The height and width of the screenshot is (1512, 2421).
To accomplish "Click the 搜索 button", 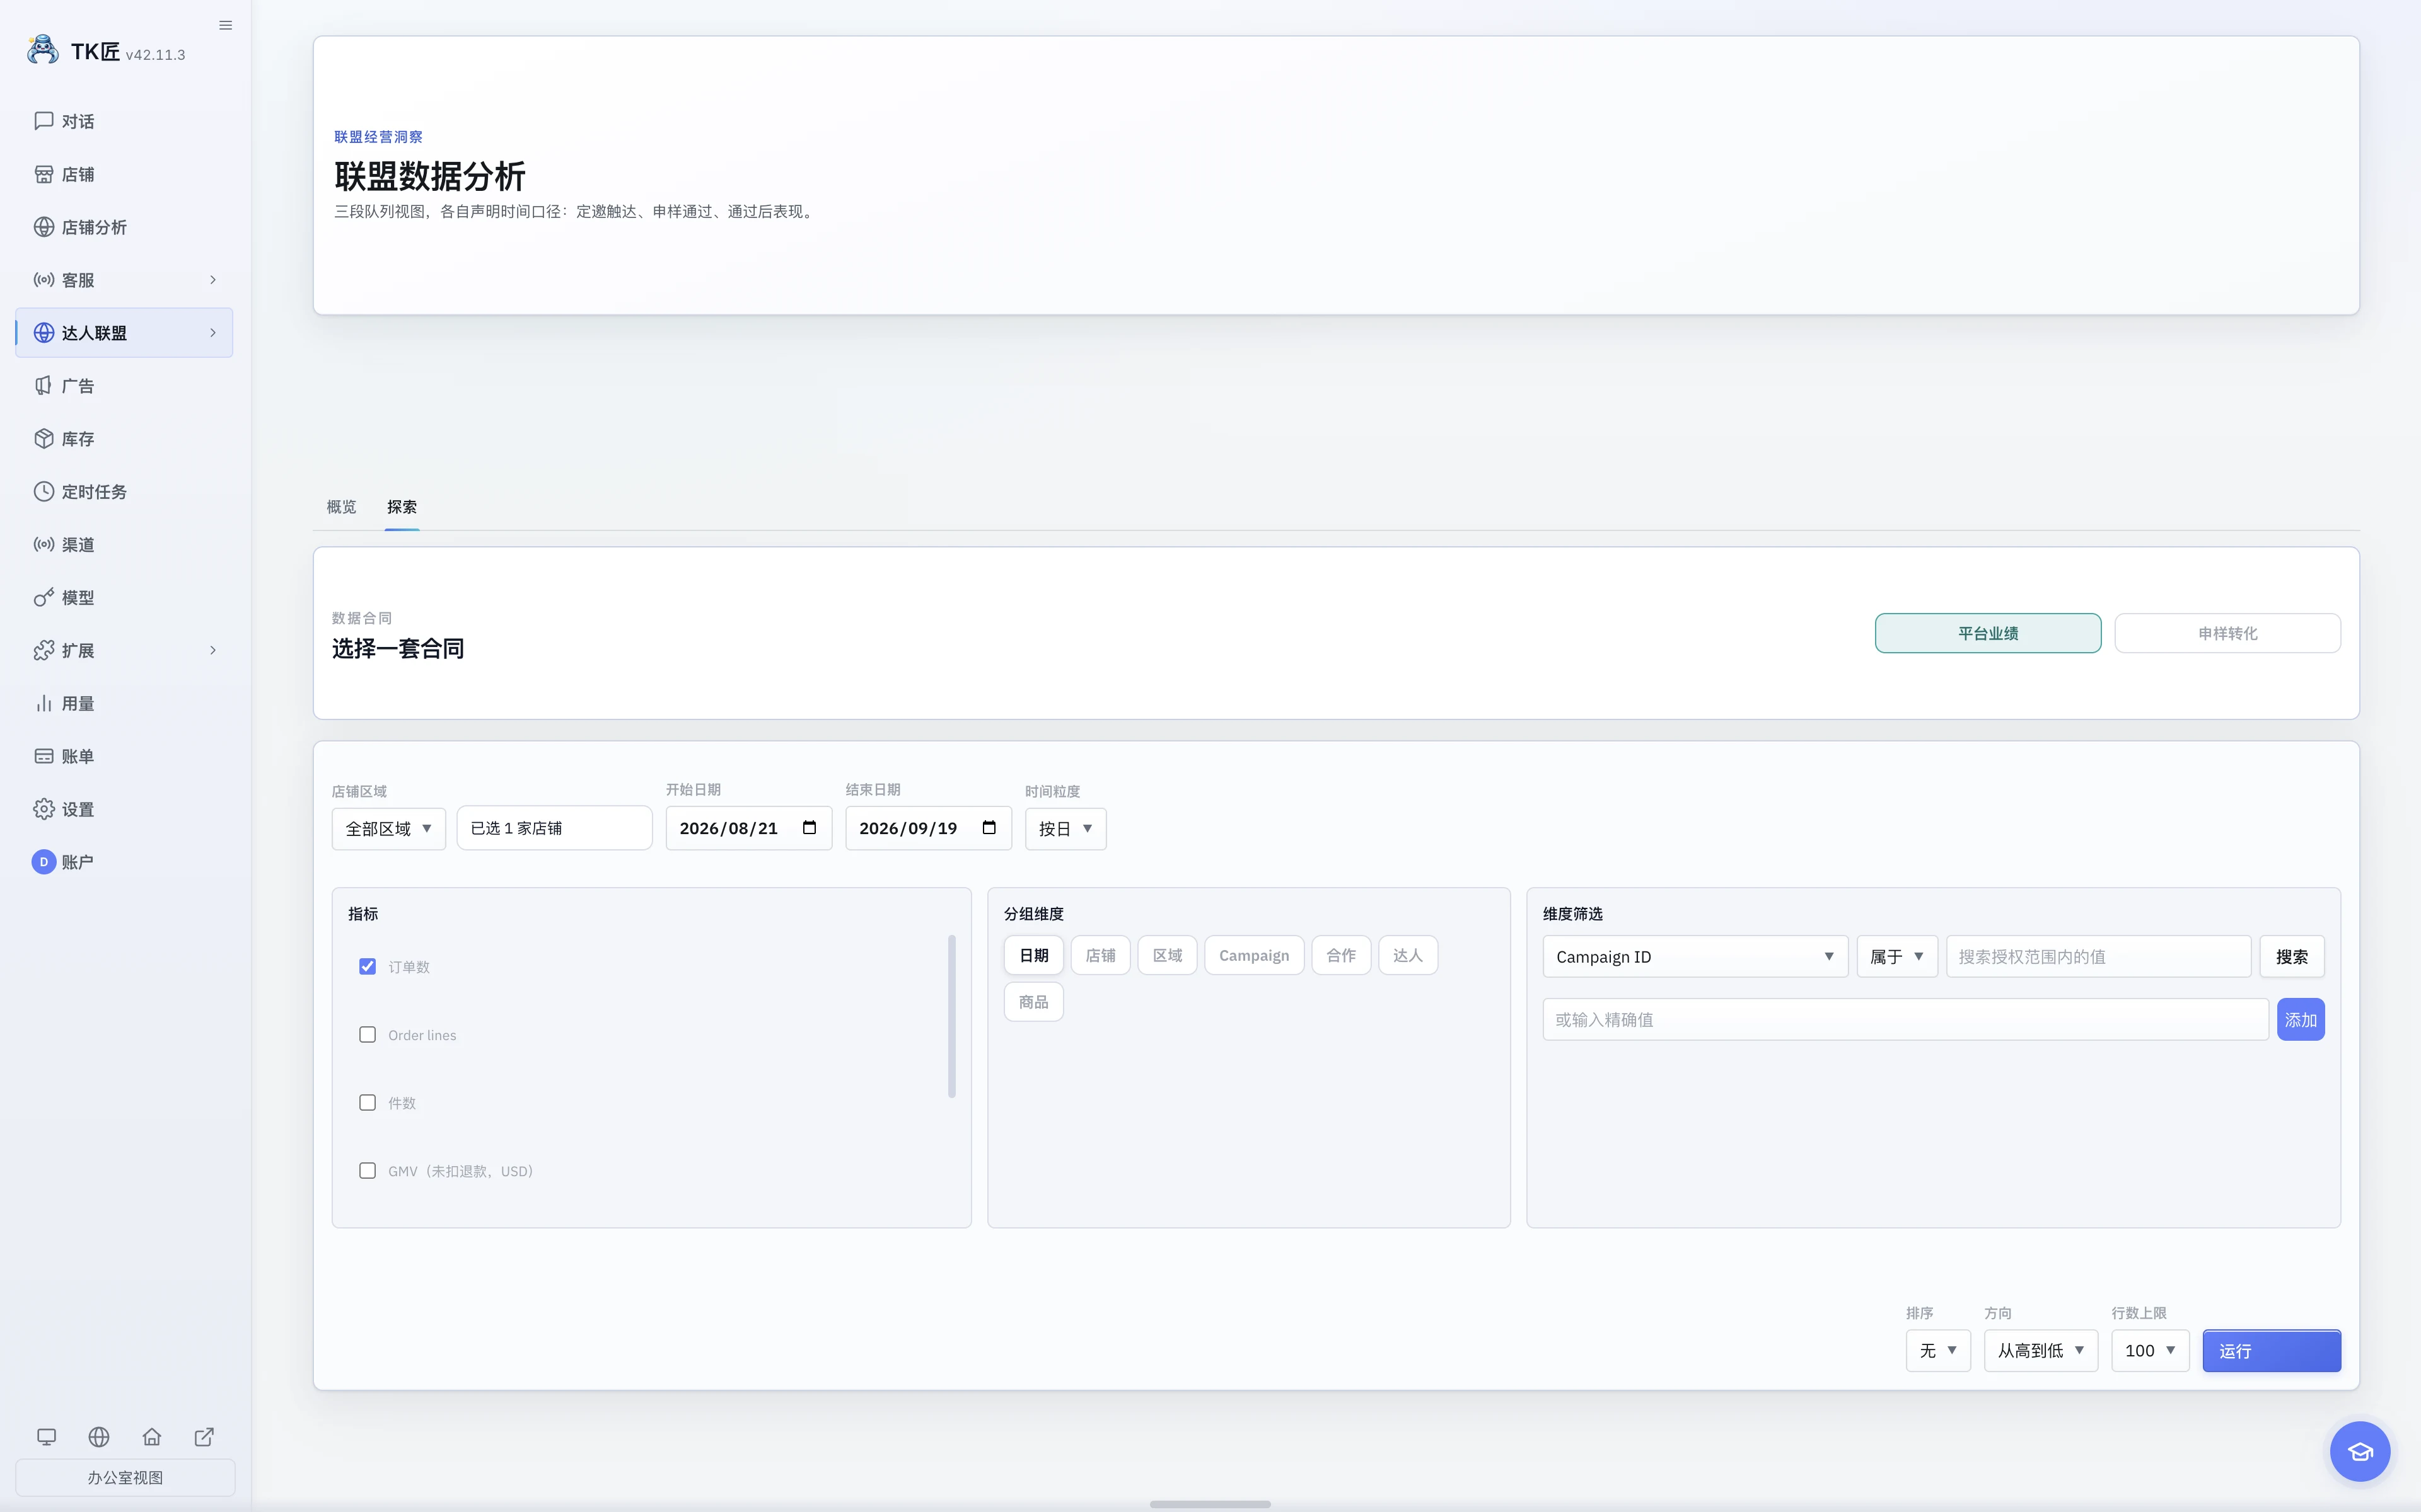I will (2291, 957).
